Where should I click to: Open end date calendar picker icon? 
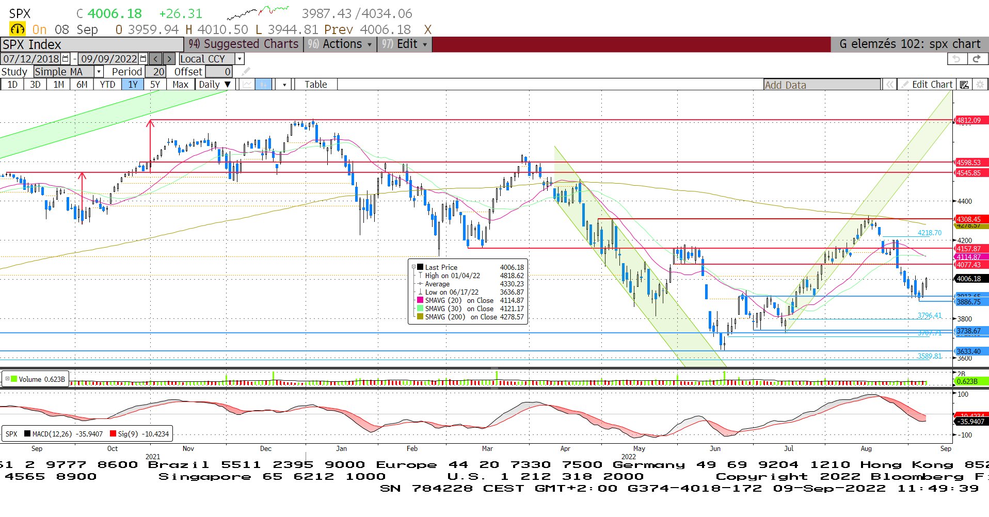[143, 59]
